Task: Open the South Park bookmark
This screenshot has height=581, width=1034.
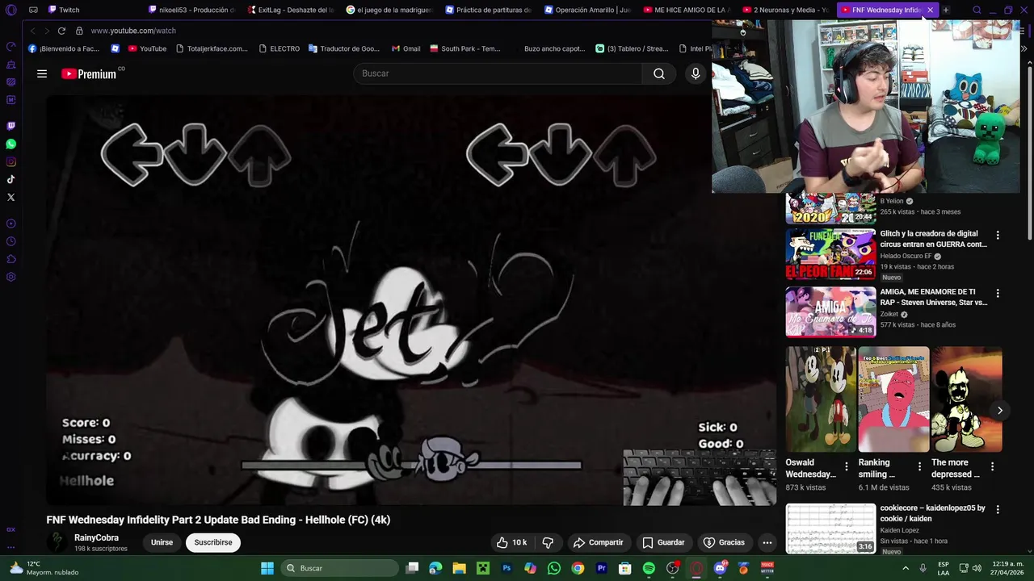Action: click(465, 48)
